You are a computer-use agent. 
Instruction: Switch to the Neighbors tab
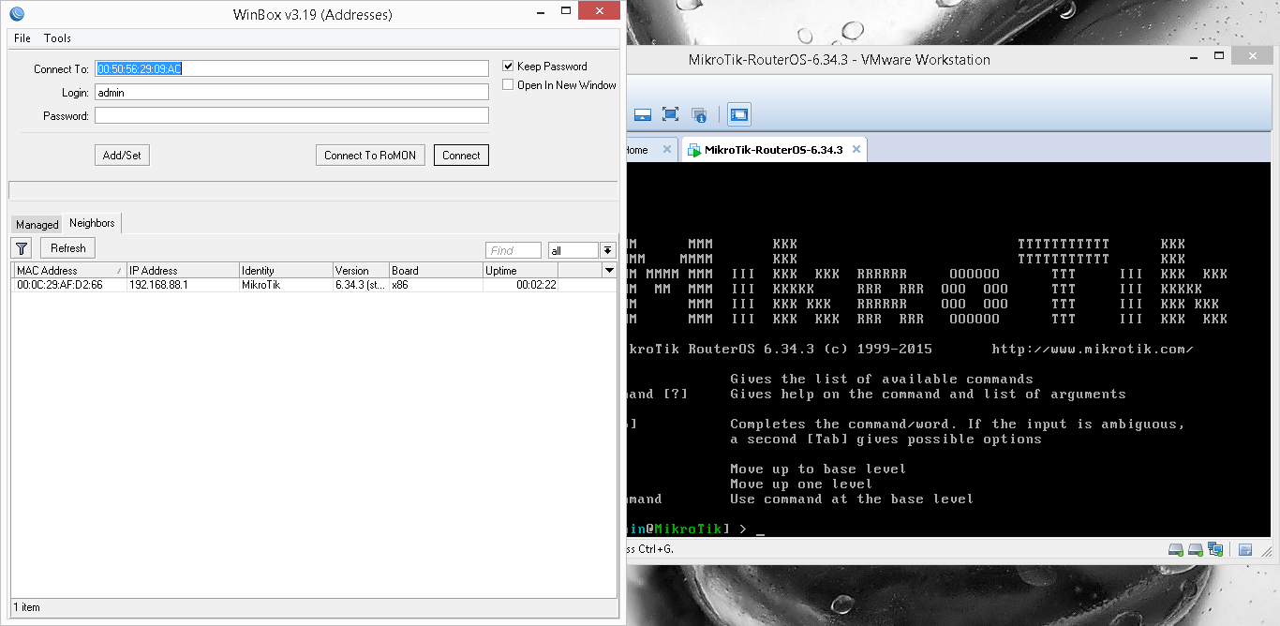point(92,223)
